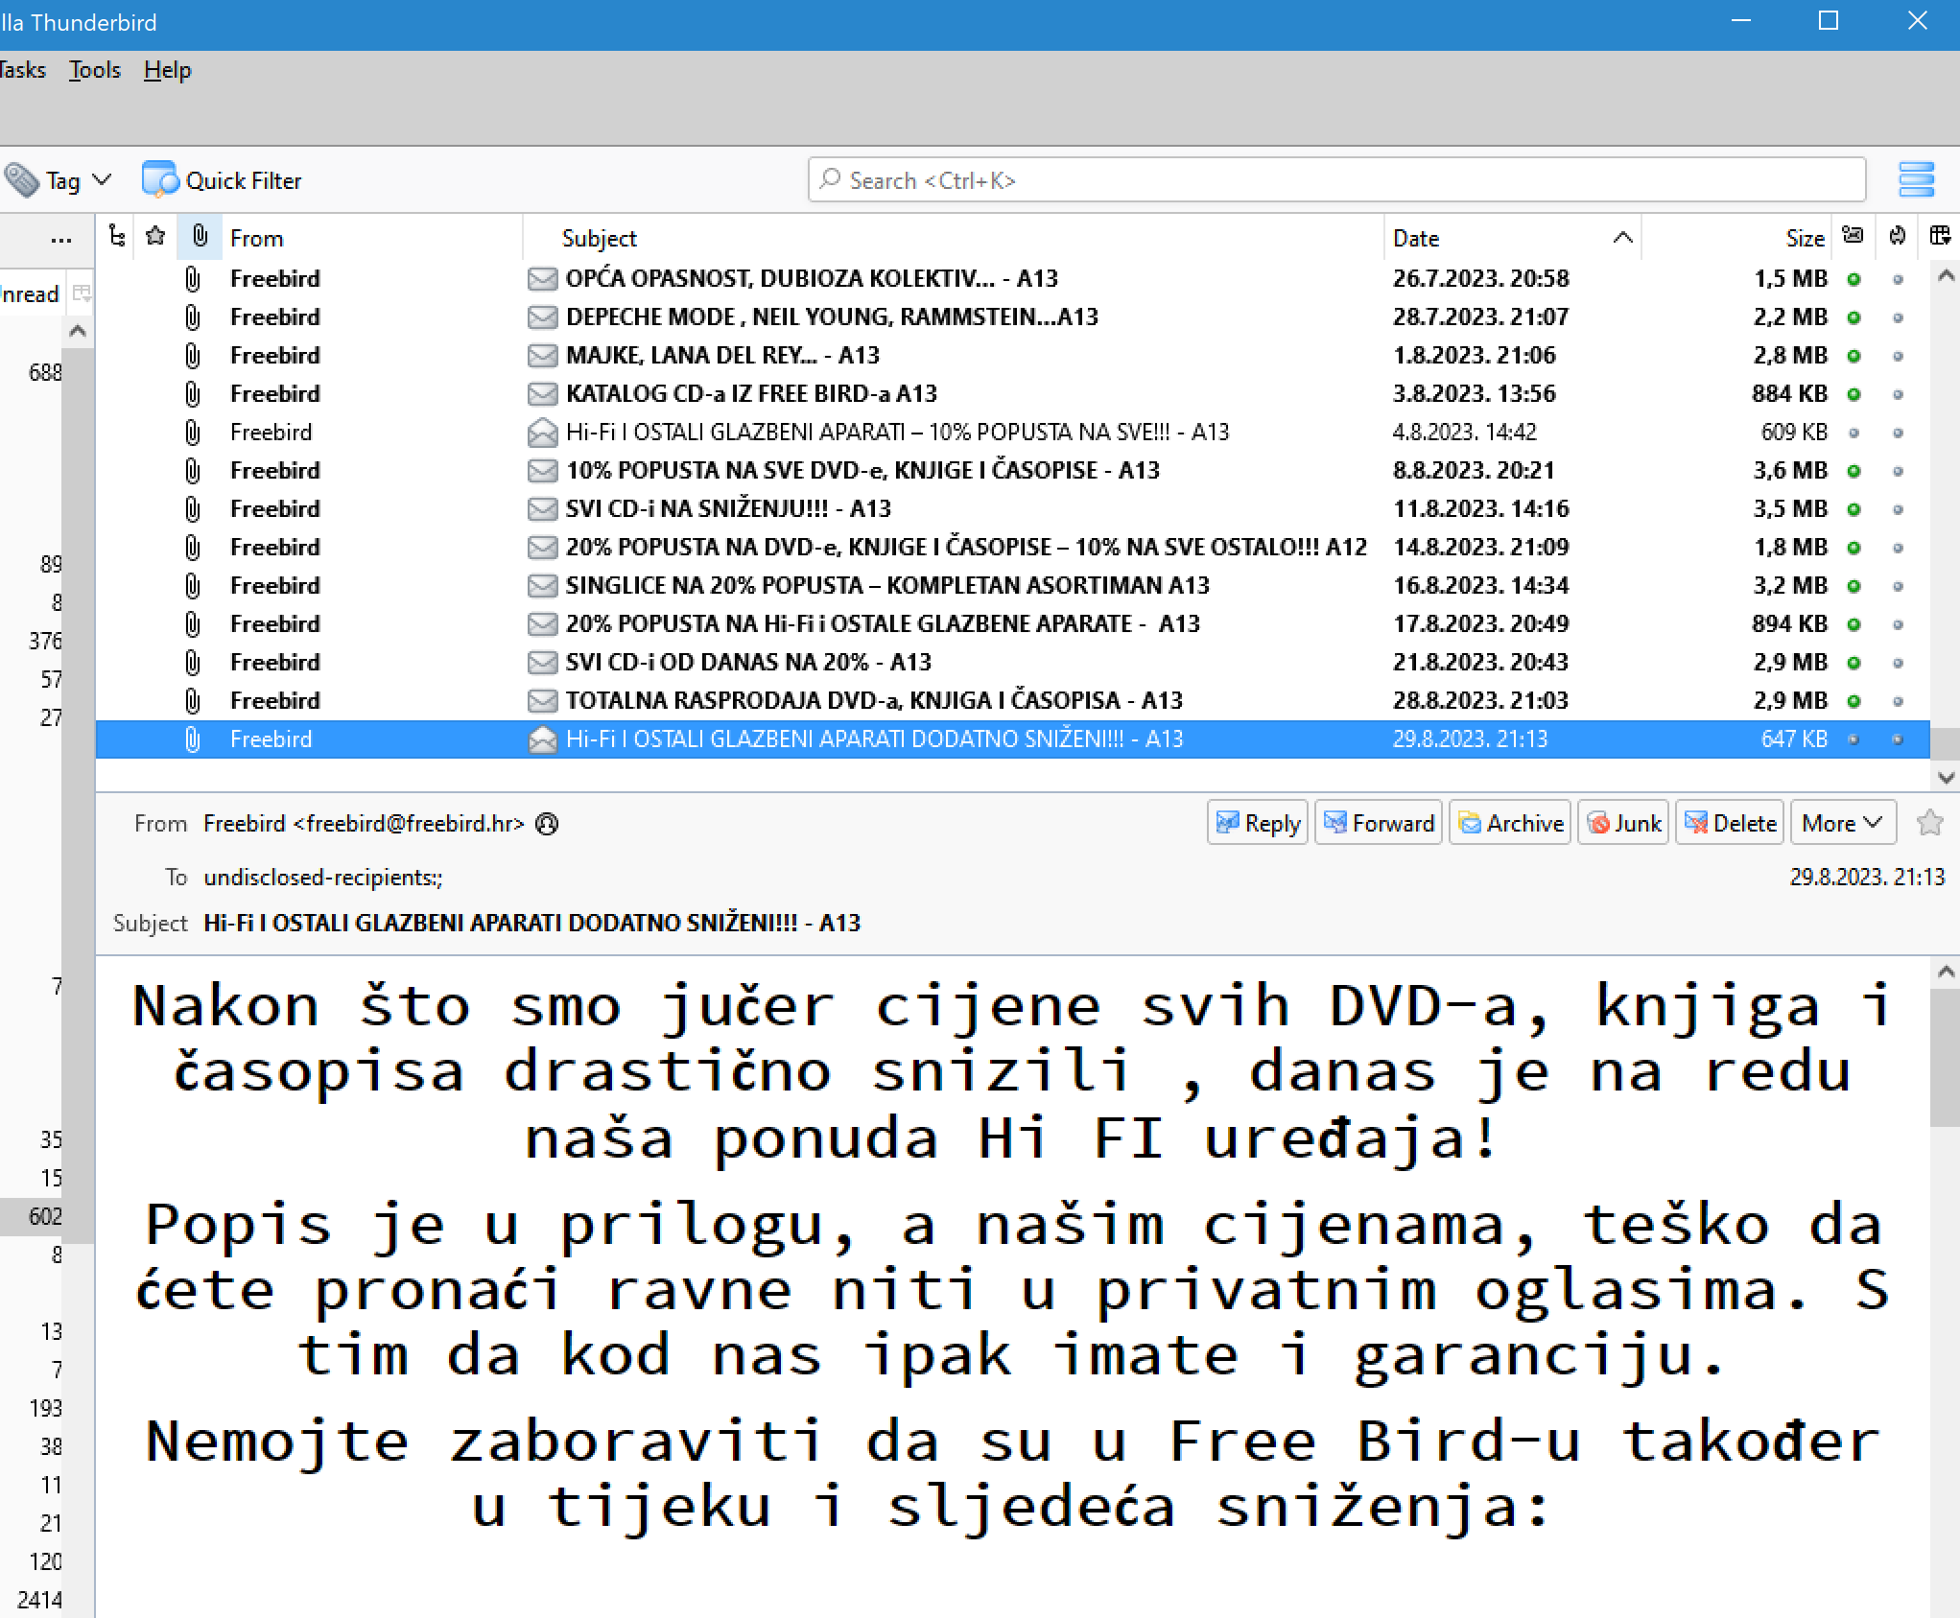Click the date 28.8.2023. 21:03 cell

coord(1480,700)
